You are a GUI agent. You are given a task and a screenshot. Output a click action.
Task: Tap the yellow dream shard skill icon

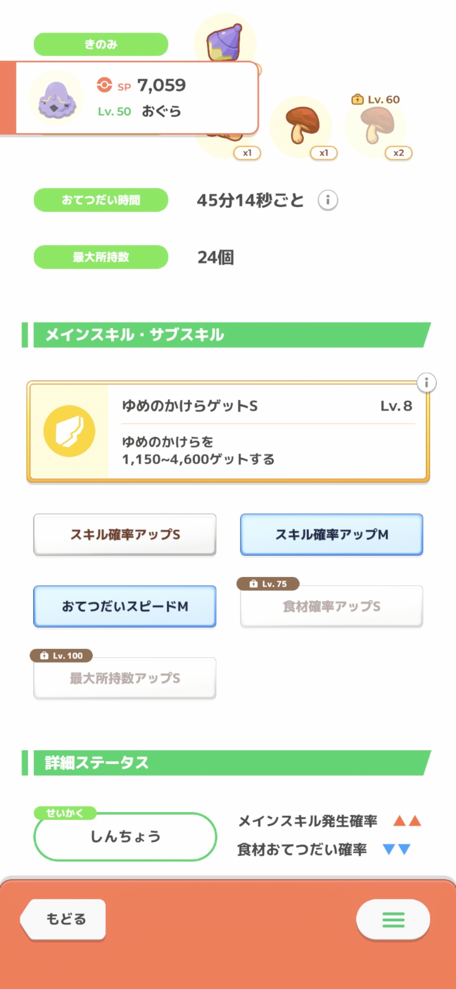pyautogui.click(x=69, y=431)
